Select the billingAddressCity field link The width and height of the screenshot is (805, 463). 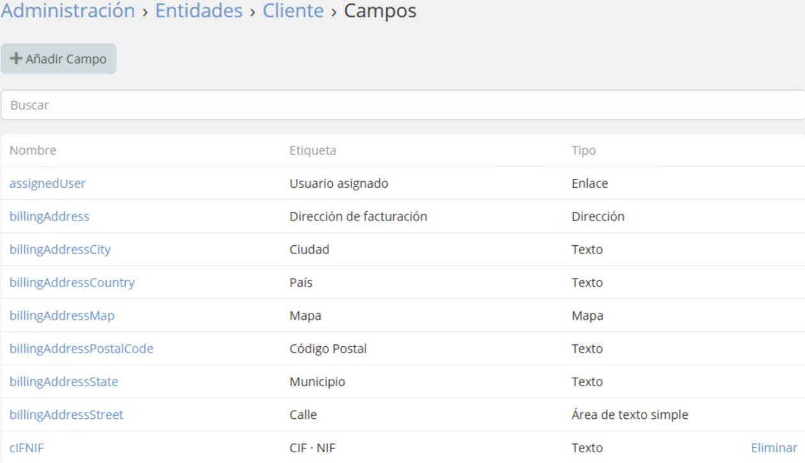tap(60, 250)
